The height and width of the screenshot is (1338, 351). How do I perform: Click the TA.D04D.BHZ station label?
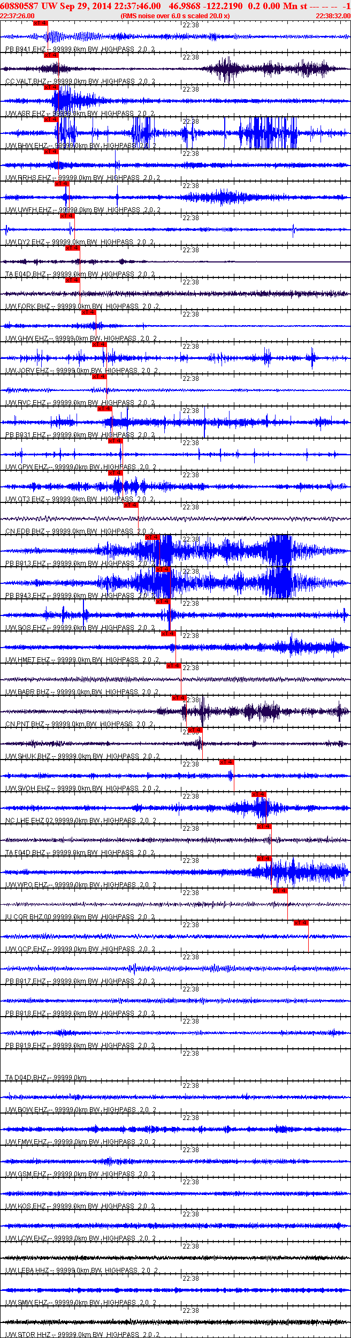[x=26, y=1078]
